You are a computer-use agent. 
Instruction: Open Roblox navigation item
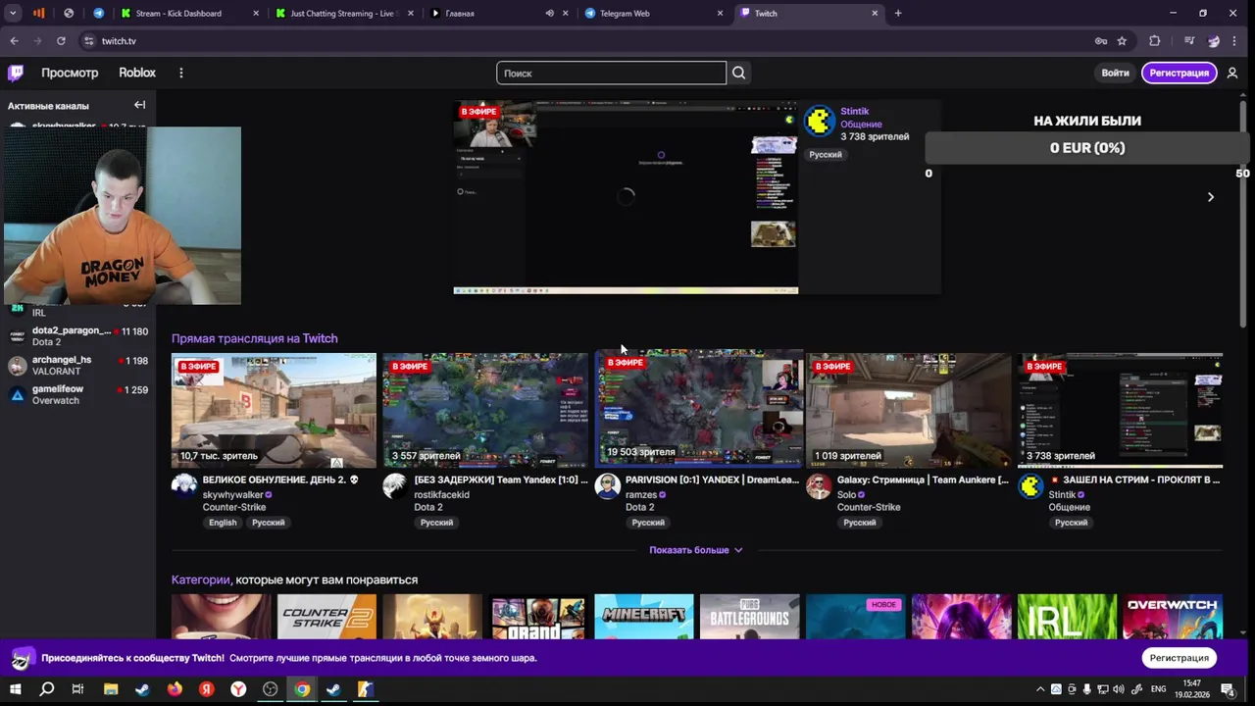point(137,73)
